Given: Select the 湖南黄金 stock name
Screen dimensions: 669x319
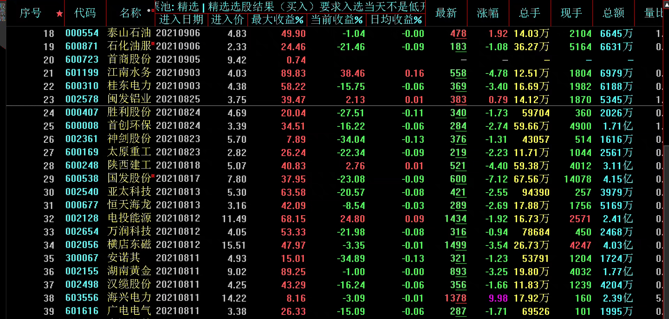Looking at the screenshot, I should pyautogui.click(x=129, y=271).
